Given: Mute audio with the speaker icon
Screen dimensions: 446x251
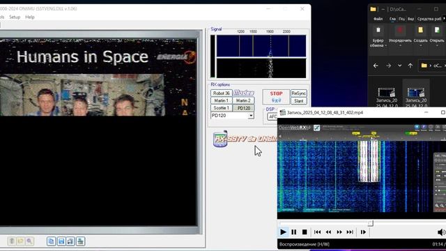Looking at the screenshot, I should (441, 232).
